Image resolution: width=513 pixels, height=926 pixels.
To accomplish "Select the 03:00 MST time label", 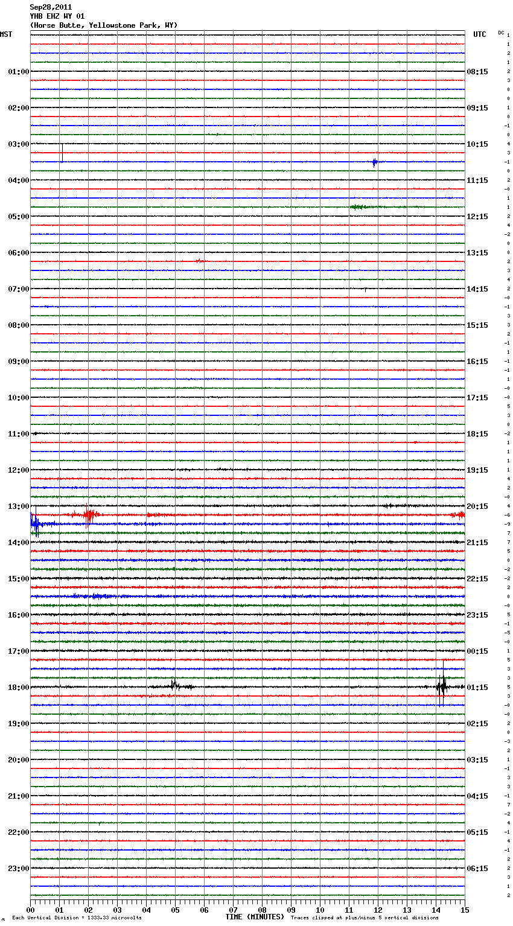I will coord(19,144).
